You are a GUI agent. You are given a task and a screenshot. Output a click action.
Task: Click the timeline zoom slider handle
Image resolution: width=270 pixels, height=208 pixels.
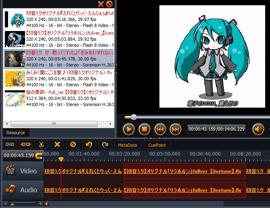pos(13,204)
